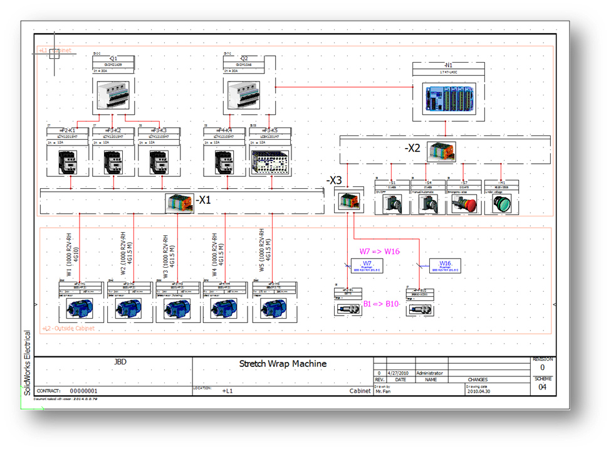Click the contract number '00000001'
The height and width of the screenshot is (451, 611).
point(84,391)
